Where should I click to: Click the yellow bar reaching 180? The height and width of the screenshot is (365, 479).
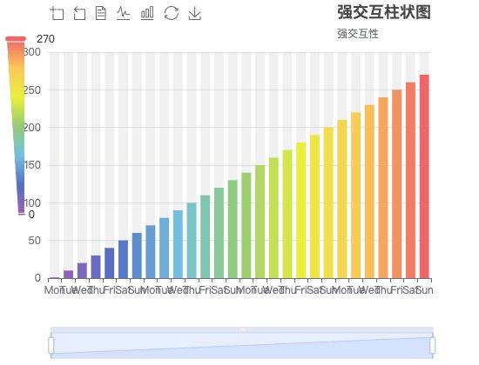(301, 210)
